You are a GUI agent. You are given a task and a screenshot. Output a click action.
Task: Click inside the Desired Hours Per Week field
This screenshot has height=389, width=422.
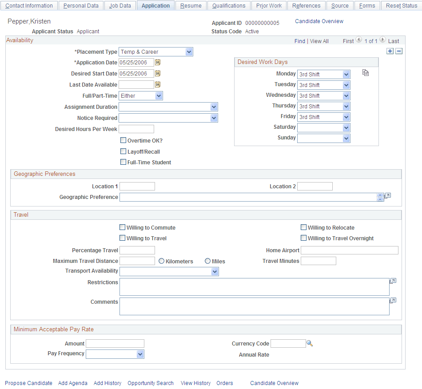click(x=136, y=129)
